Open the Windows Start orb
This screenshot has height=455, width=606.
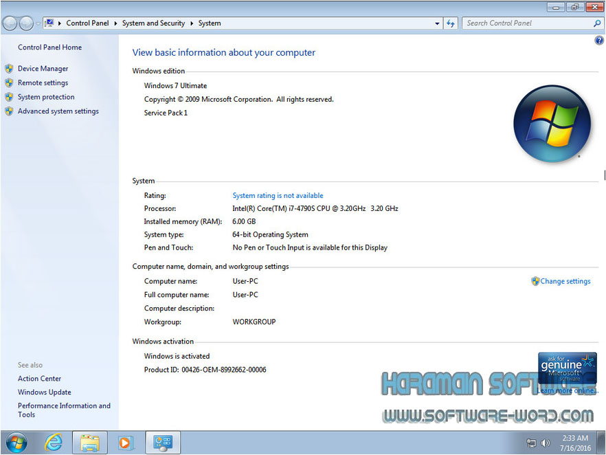tap(16, 443)
